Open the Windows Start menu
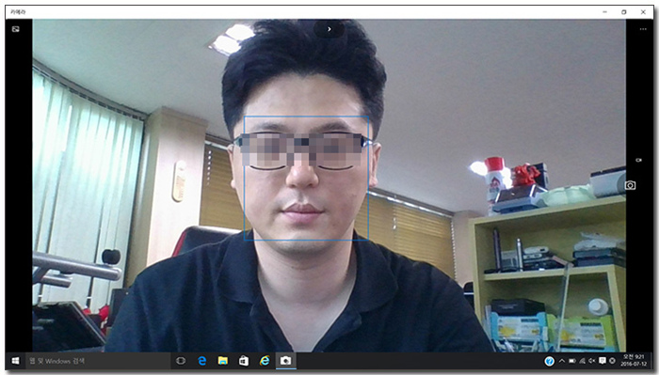Viewport: 659px width, 375px height. [16, 361]
